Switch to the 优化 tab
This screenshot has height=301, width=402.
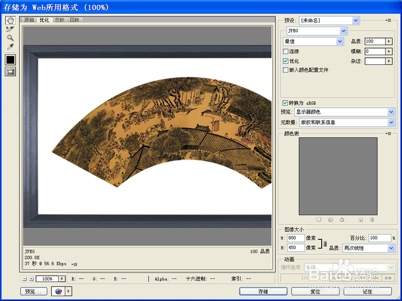pos(44,20)
